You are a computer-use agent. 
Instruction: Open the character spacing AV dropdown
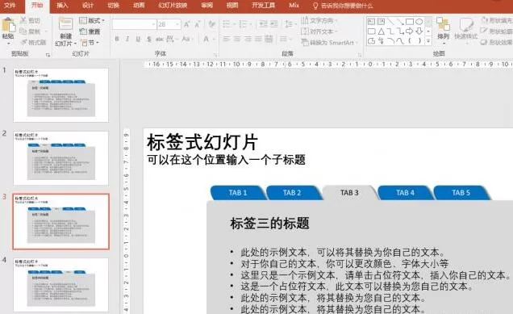coord(171,39)
